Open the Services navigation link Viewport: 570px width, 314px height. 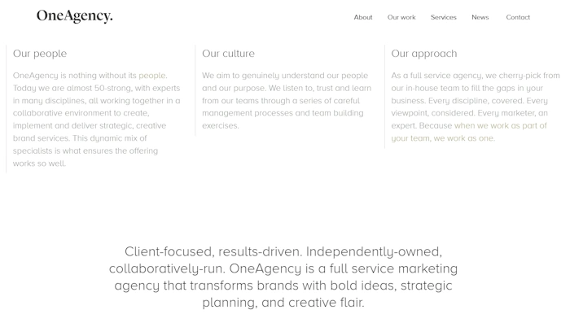coord(443,17)
